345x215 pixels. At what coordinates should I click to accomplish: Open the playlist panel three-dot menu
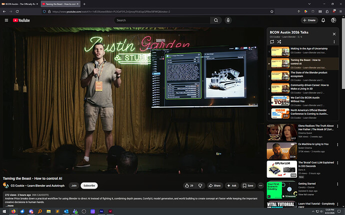pos(334,42)
